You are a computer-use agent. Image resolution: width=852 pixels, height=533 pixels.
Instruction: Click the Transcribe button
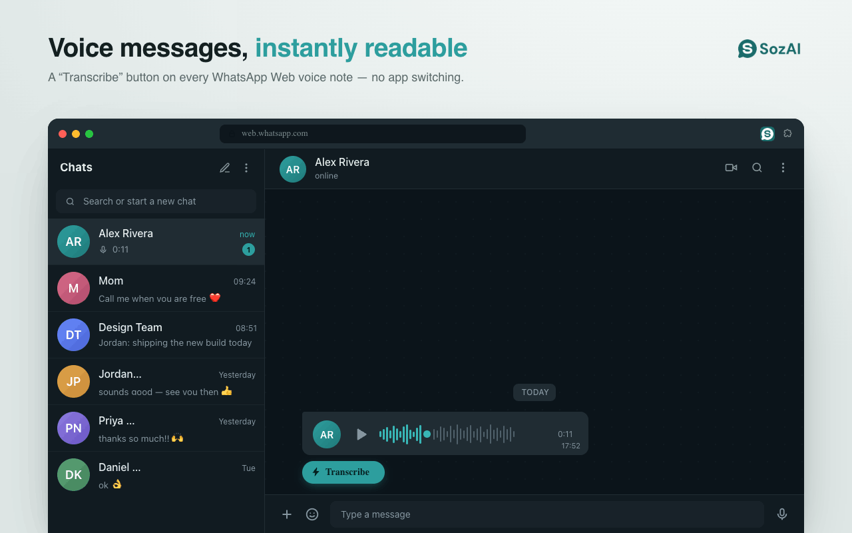pos(343,472)
